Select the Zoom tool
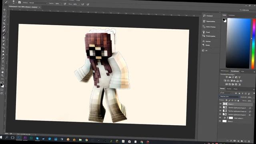Image resolution: width=256 pixels, height=144 pixels. [2, 76]
